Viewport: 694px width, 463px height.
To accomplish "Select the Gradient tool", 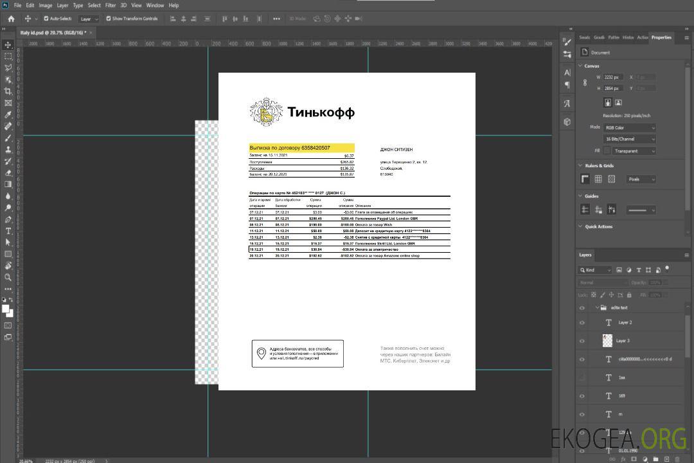I will click(8, 184).
